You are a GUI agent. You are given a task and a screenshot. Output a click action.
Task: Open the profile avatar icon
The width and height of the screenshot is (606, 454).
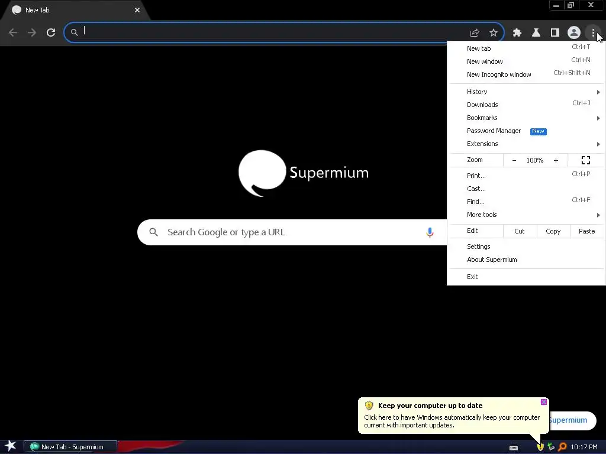pyautogui.click(x=574, y=33)
